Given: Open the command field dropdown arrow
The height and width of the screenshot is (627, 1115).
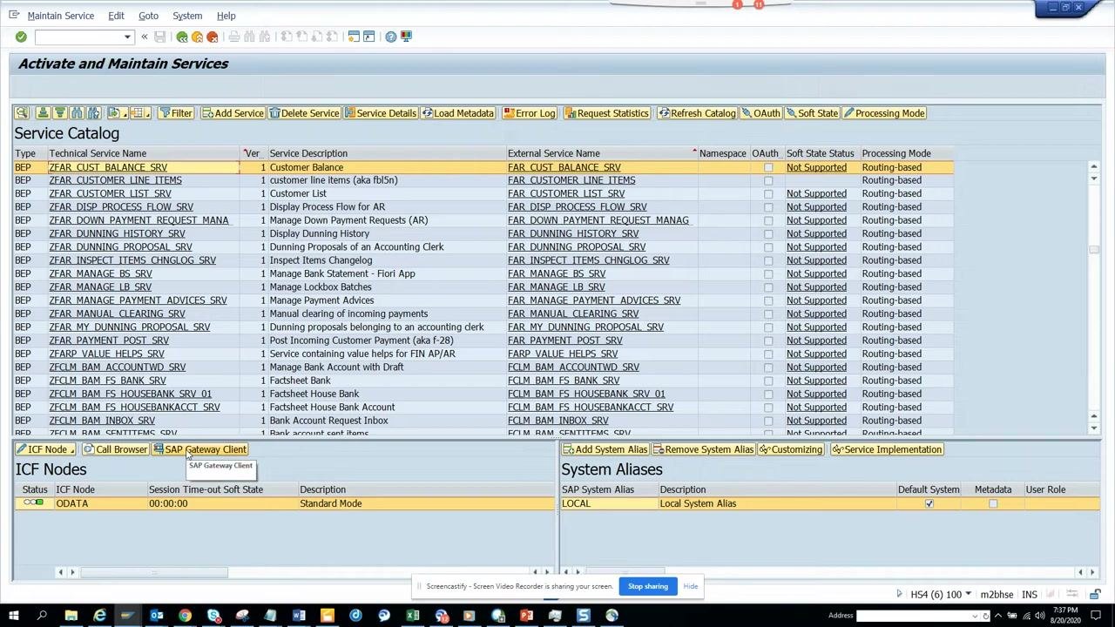Looking at the screenshot, I should [127, 37].
